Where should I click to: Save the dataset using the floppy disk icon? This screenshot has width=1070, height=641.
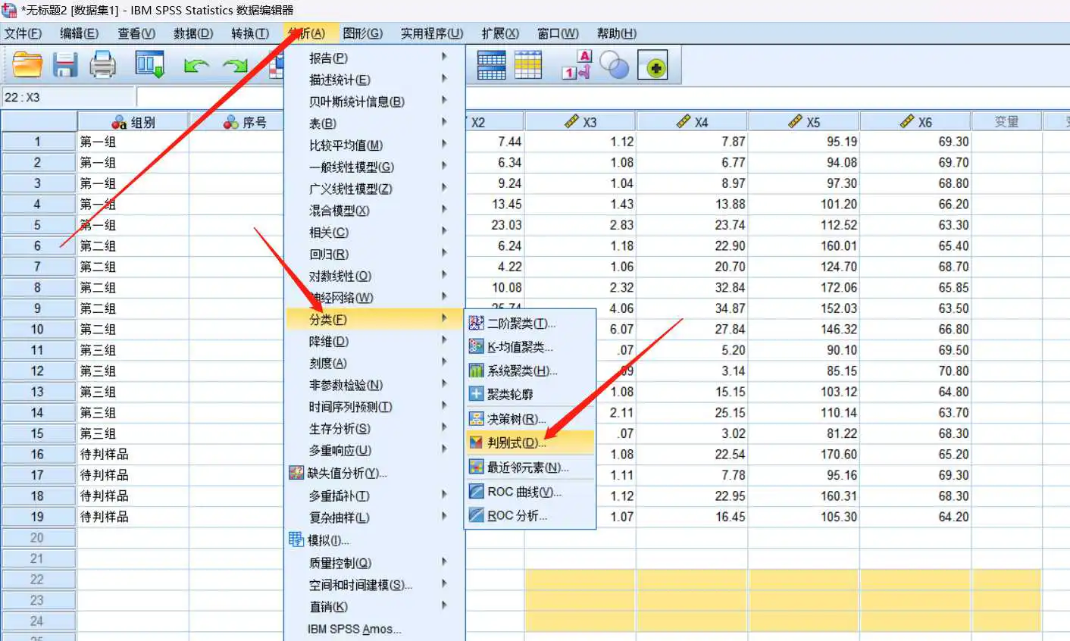(x=65, y=65)
